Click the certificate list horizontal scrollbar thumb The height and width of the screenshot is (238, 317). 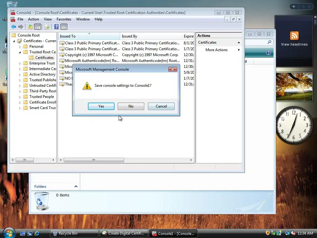point(94,160)
